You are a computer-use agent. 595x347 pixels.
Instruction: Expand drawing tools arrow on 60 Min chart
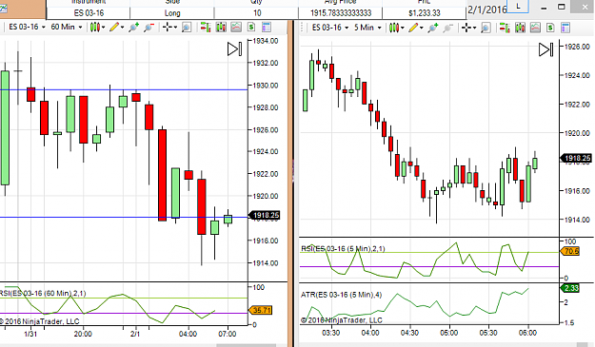tap(122, 28)
